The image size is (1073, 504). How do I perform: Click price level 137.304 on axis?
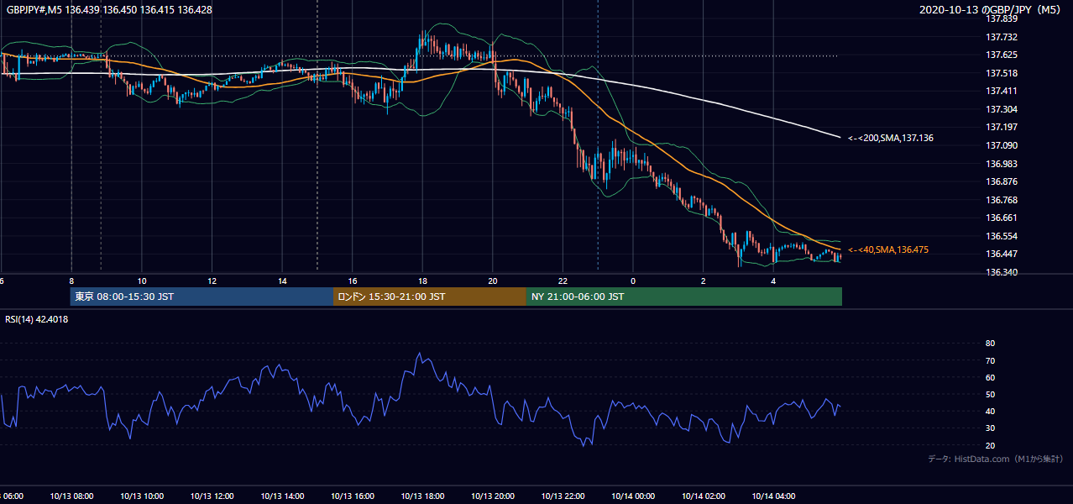1002,109
